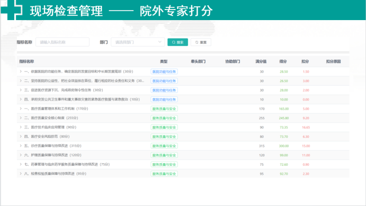Image resolution: width=366 pixels, height=206 pixels.
Task: Click deduction value 15.00
Action: pyautogui.click(x=306, y=146)
